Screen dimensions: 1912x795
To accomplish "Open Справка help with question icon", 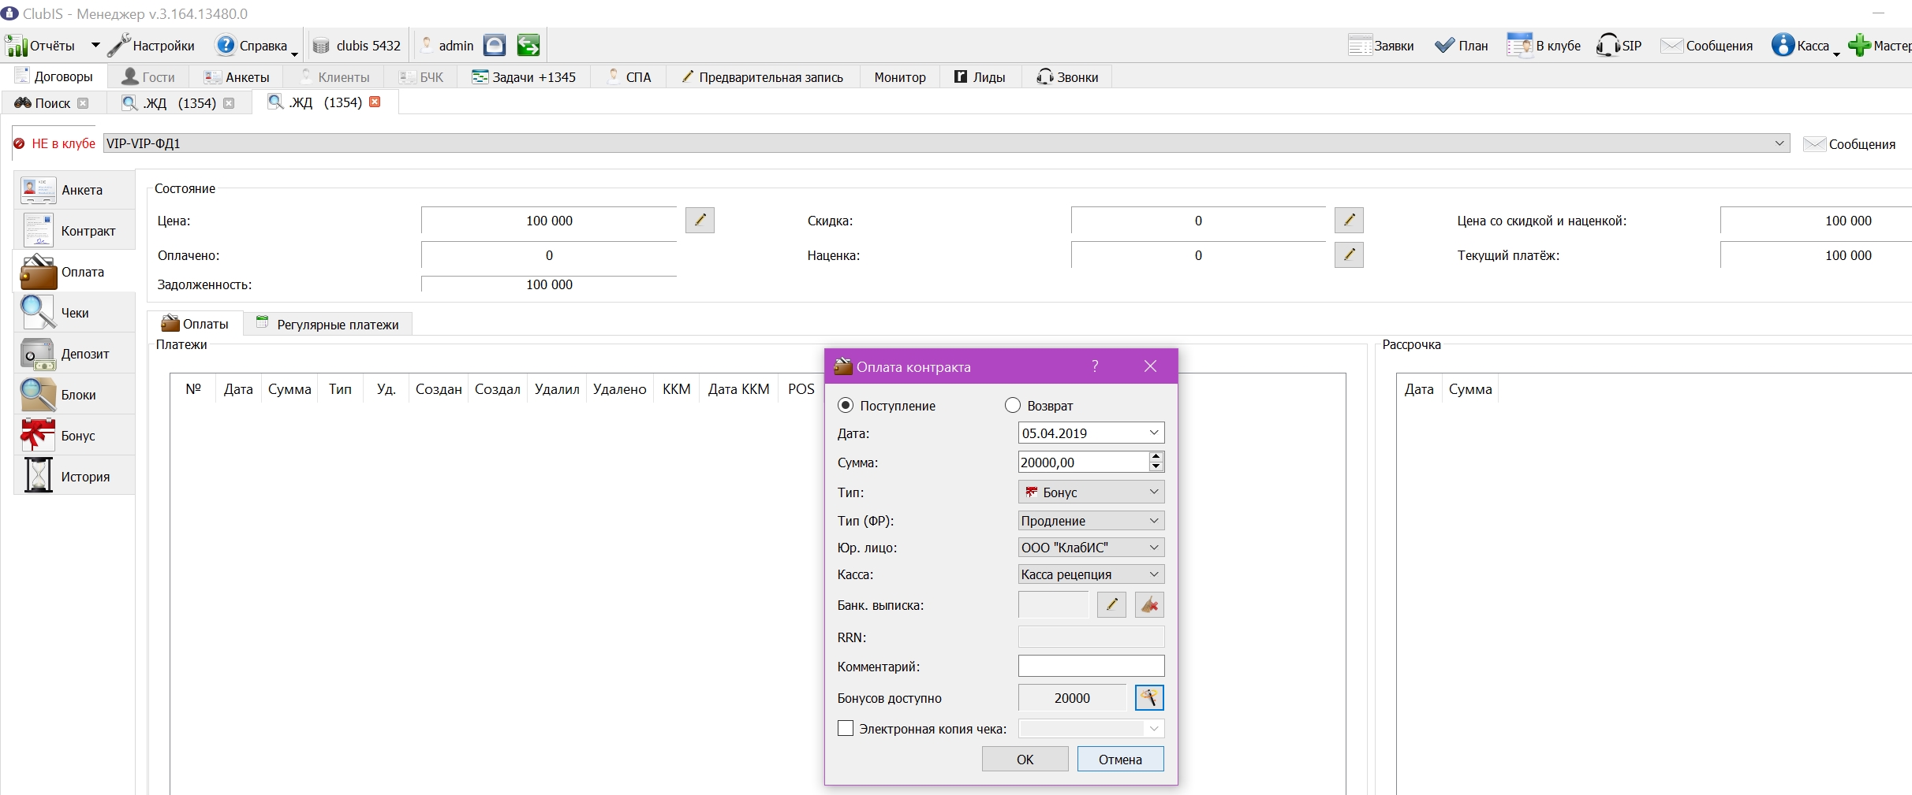I will point(255,46).
